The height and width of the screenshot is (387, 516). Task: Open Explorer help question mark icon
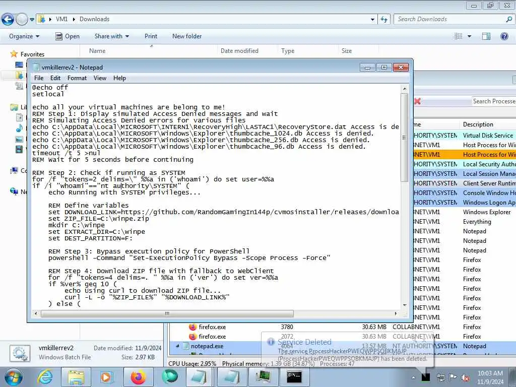tap(504, 36)
